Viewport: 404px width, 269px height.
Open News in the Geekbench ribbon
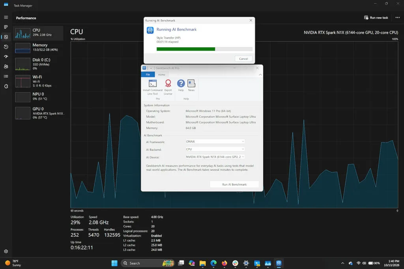191,85
